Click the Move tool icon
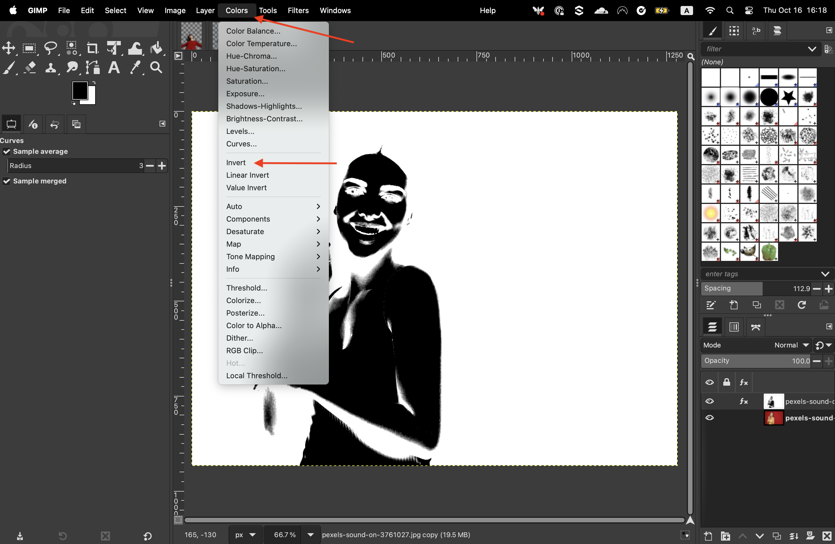The height and width of the screenshot is (544, 835). (9, 48)
